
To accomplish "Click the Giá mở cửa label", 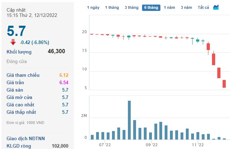I will click(x=19, y=97).
